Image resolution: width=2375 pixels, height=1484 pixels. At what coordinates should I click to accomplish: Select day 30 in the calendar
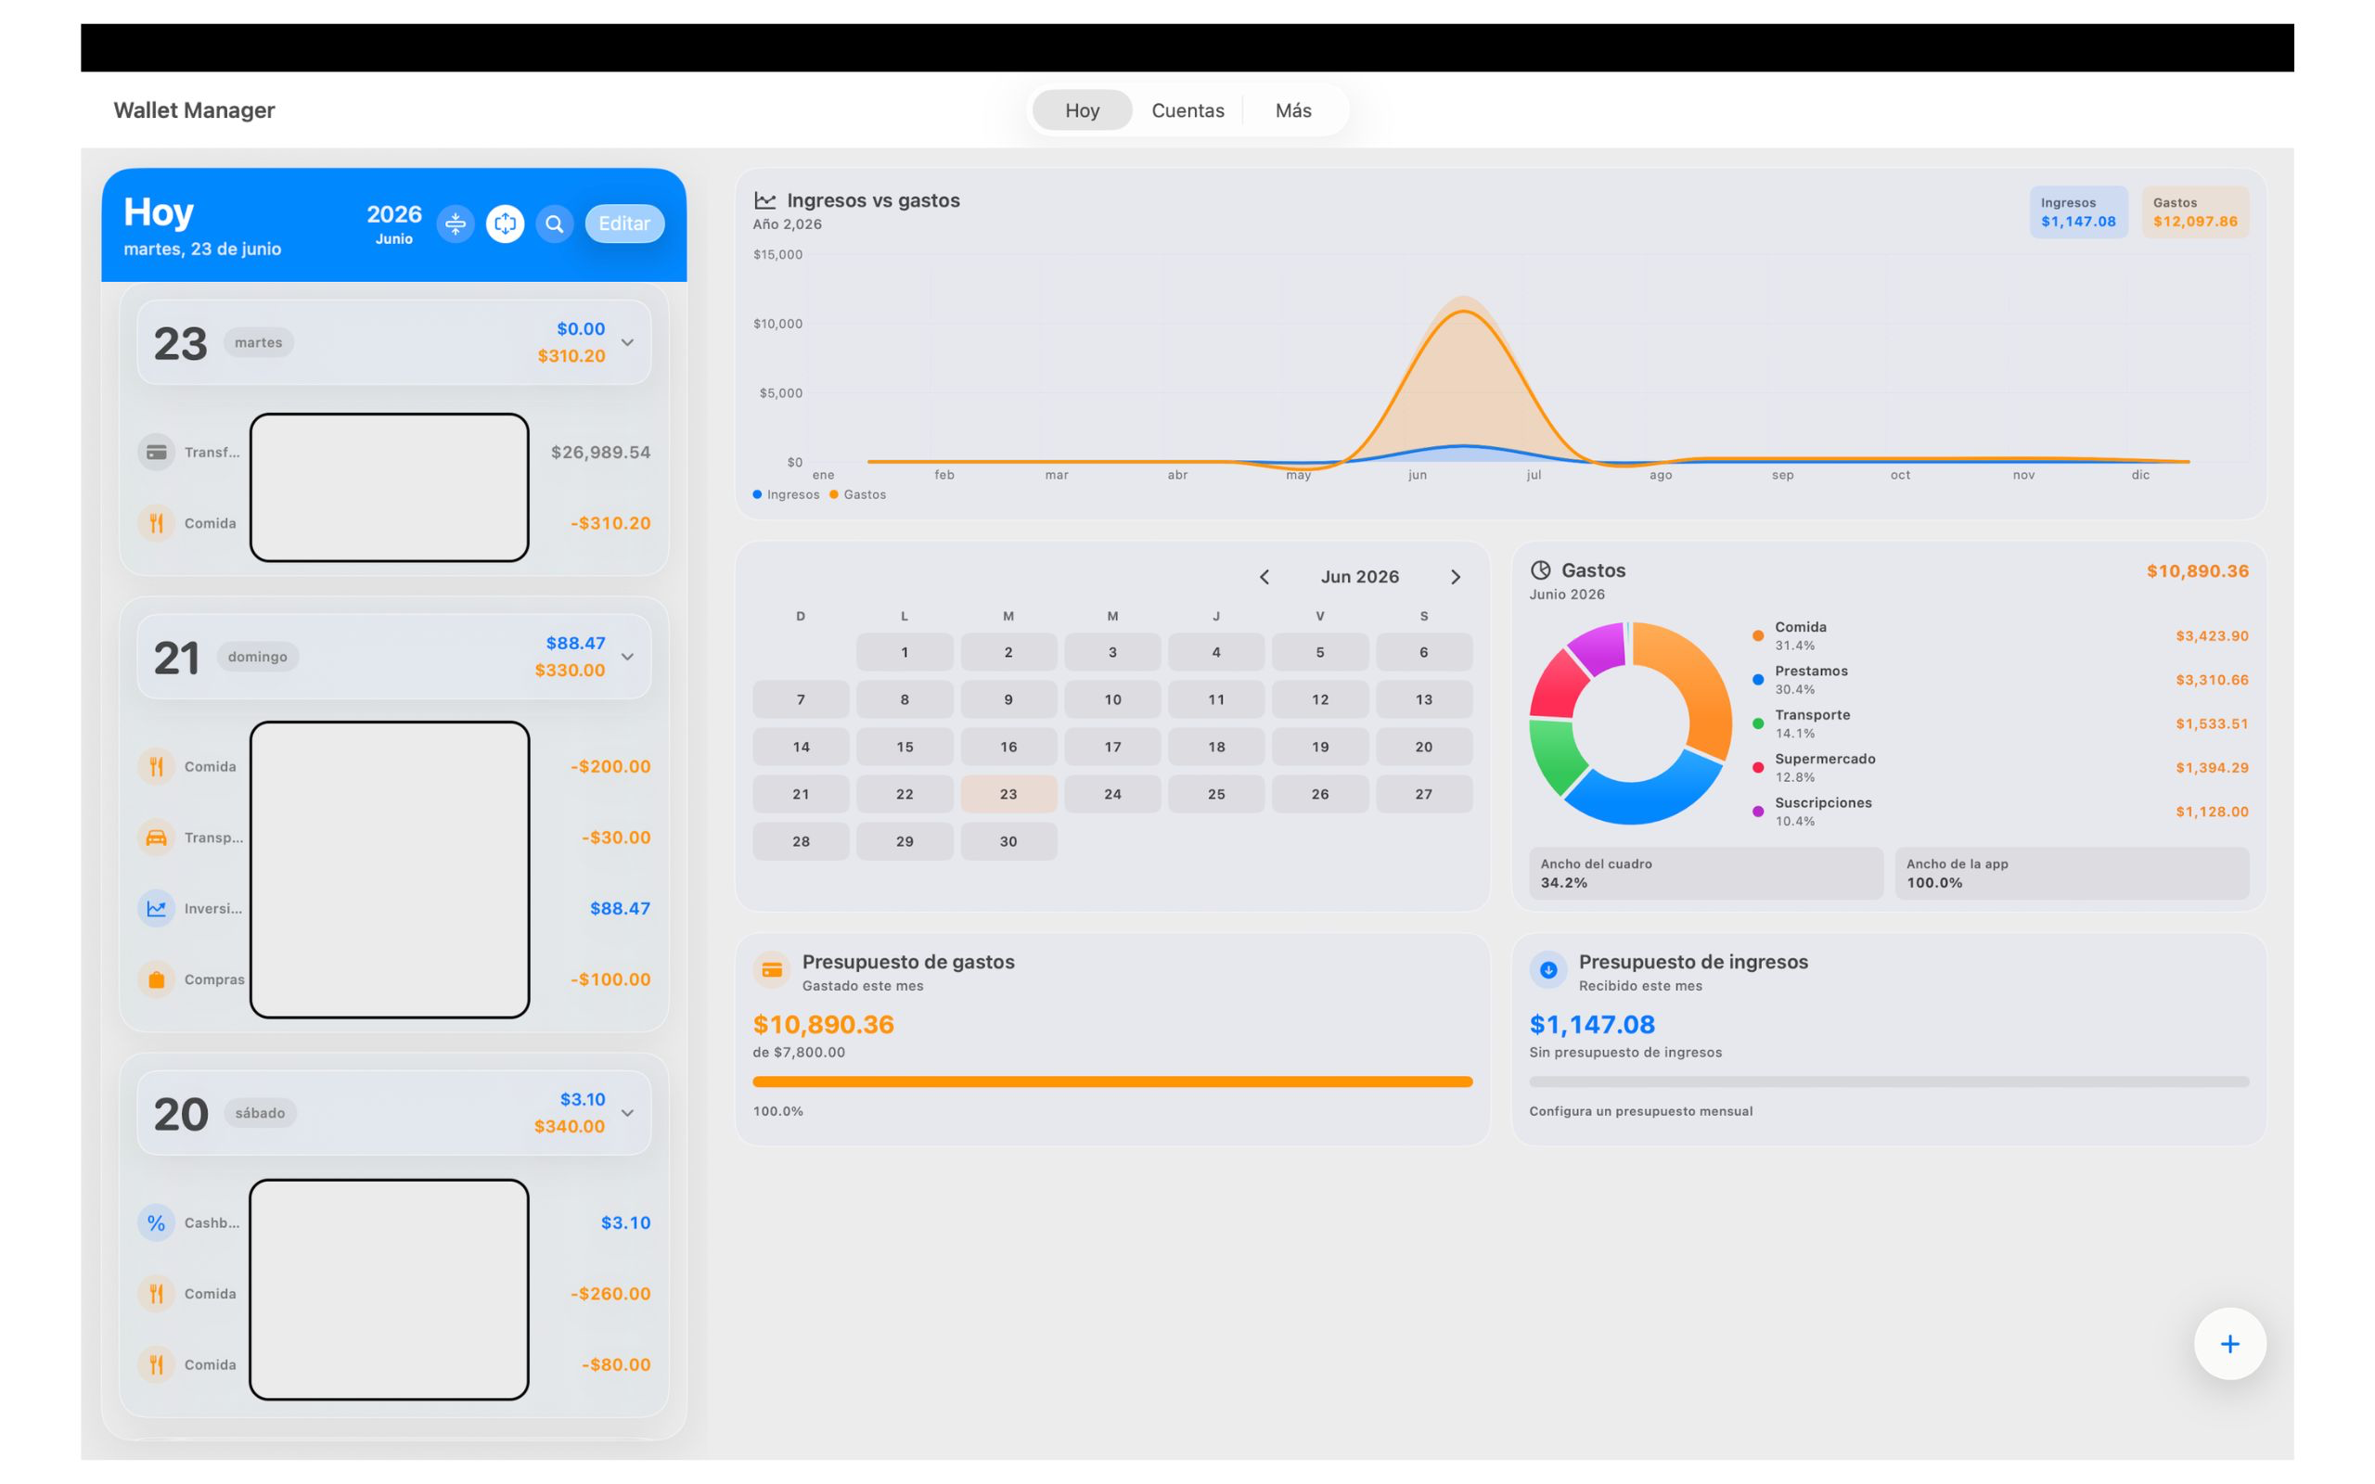[x=1008, y=841]
